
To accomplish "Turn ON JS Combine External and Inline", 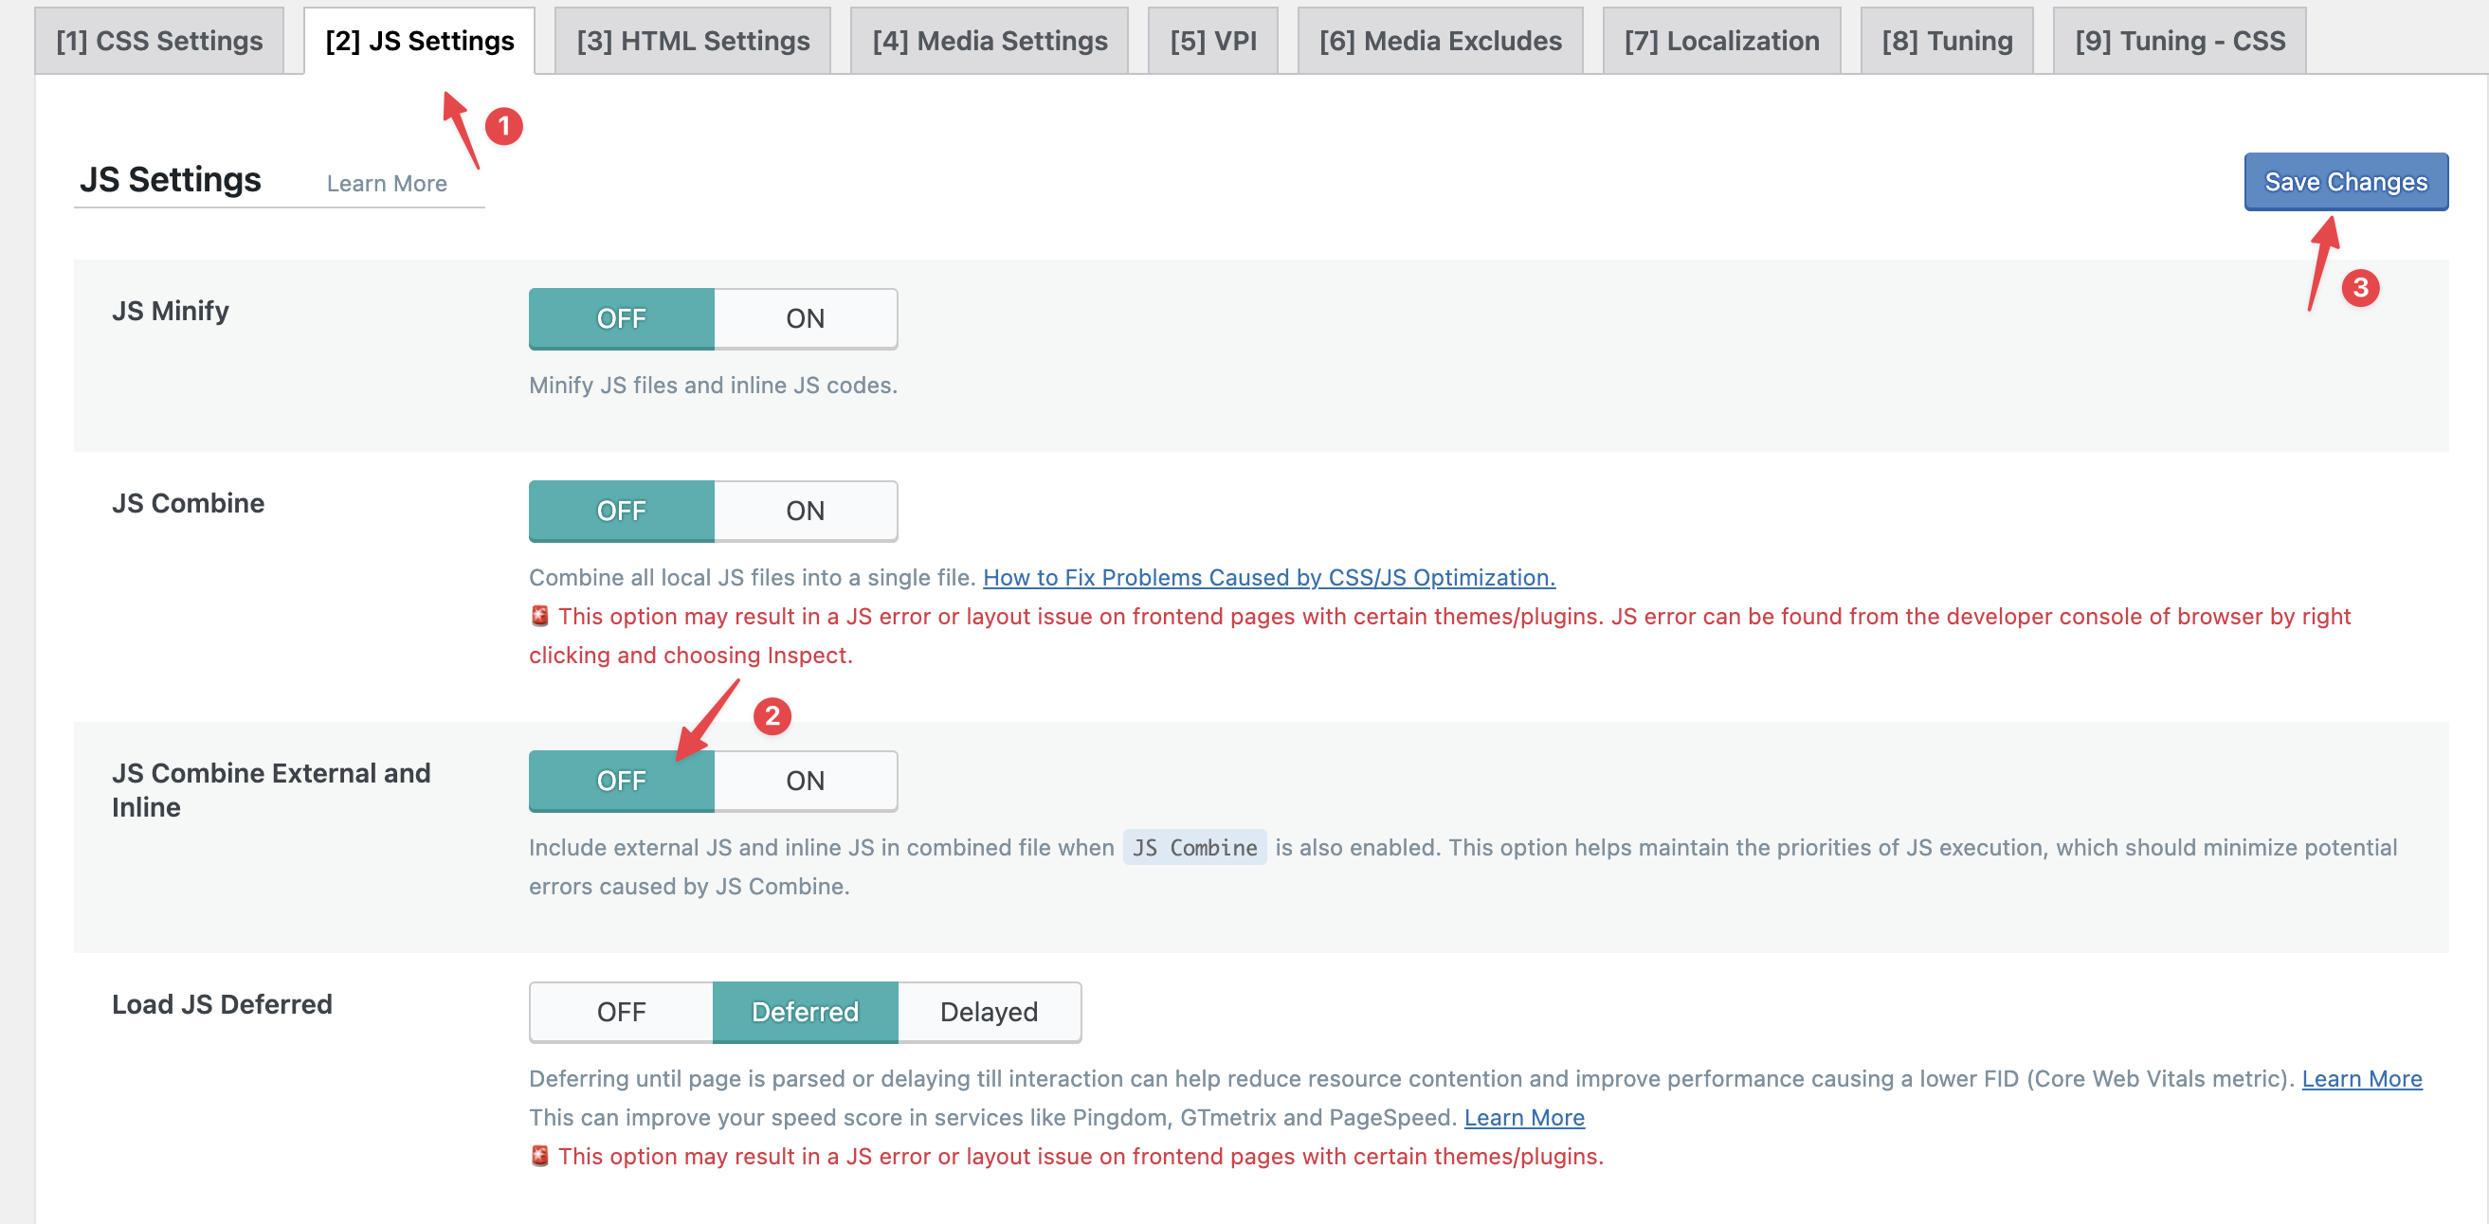I will point(804,781).
